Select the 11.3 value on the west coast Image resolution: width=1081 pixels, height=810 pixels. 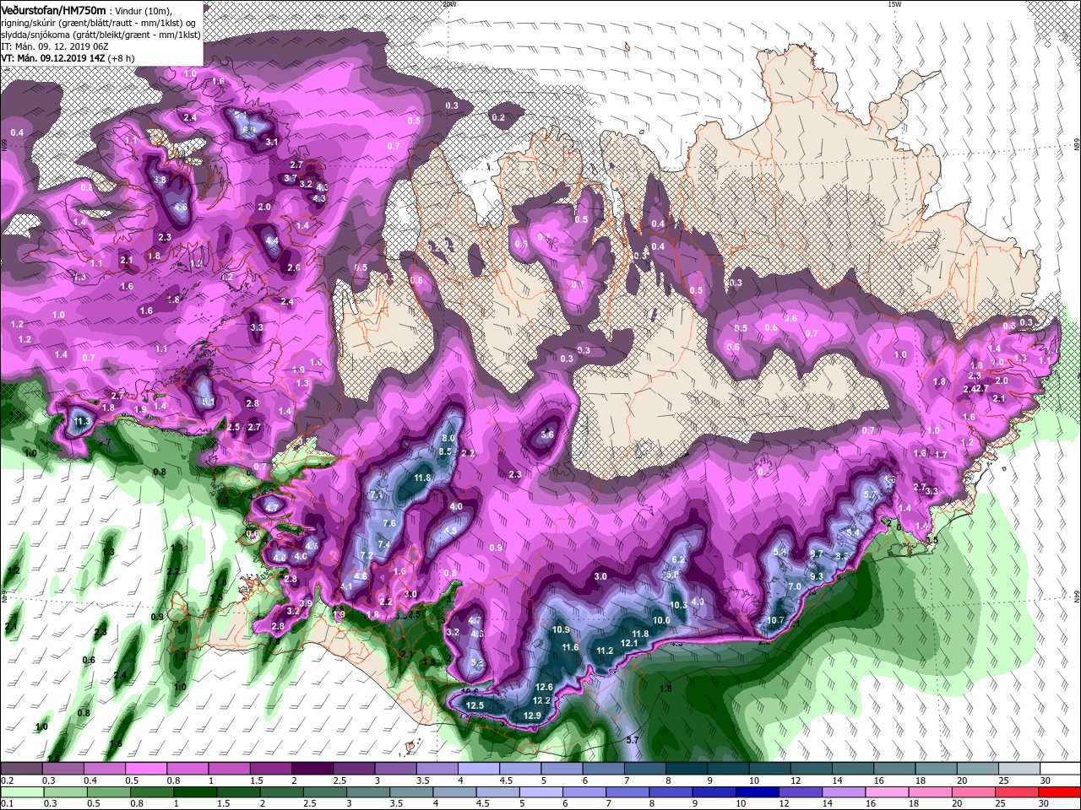pyautogui.click(x=82, y=420)
